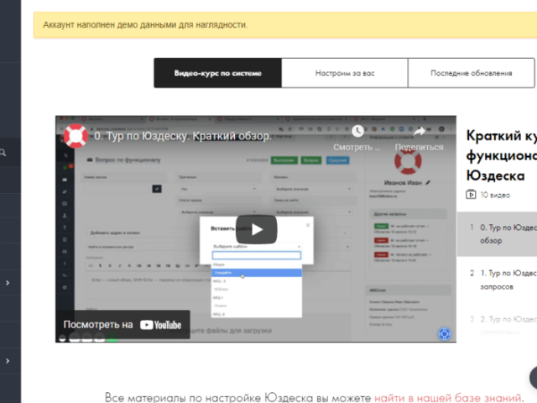Expand the lower sidebar chevron arrow

8,361
